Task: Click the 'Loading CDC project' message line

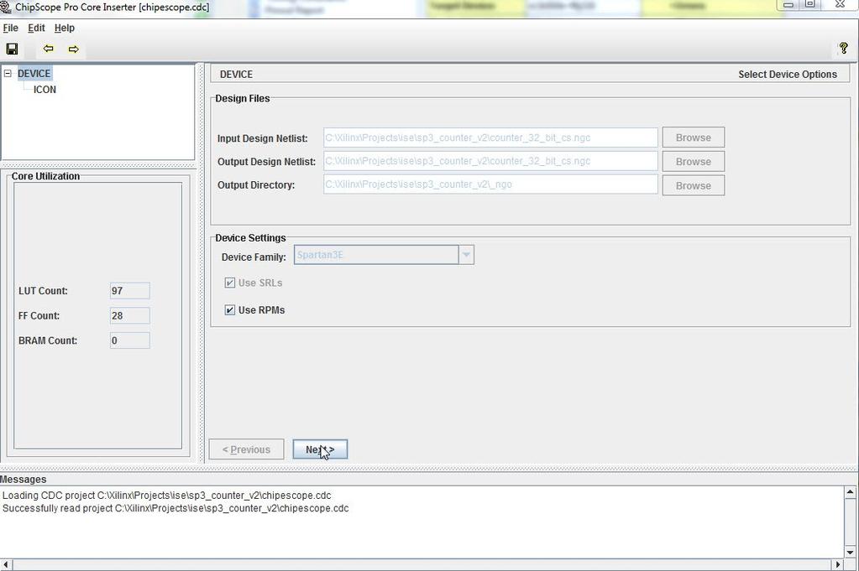Action: coord(166,496)
